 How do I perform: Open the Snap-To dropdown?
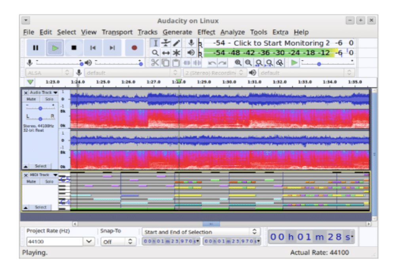point(130,241)
